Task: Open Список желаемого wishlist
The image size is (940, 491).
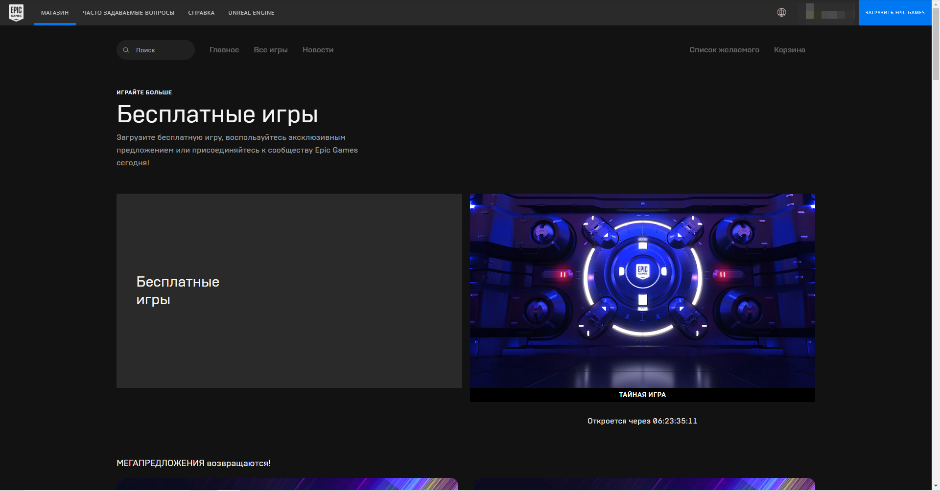Action: click(724, 50)
